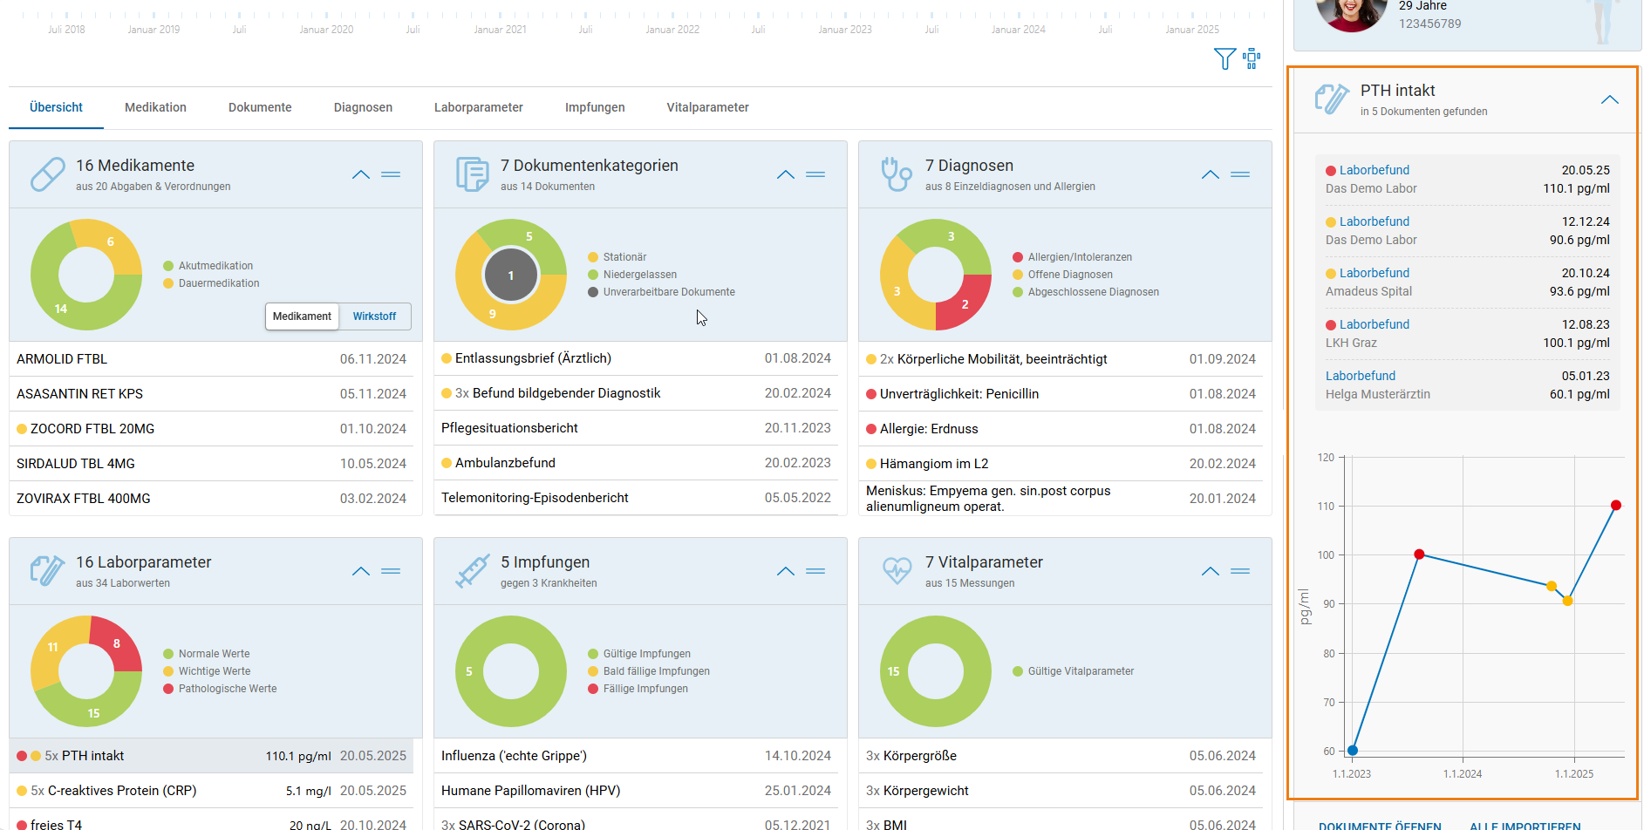This screenshot has width=1644, height=830.
Task: Click the stethoscope icon of Diagnosen card
Action: tap(896, 174)
